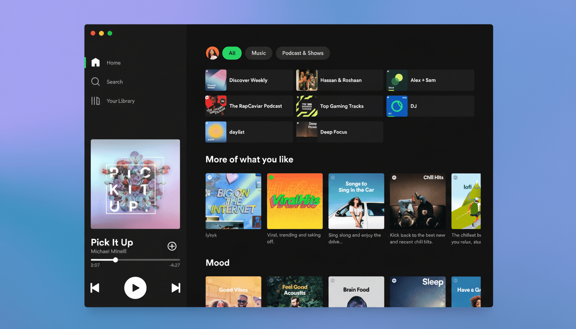Add Pick It Up using the plus icon
Screen dimensions: 576x329
click(x=172, y=246)
